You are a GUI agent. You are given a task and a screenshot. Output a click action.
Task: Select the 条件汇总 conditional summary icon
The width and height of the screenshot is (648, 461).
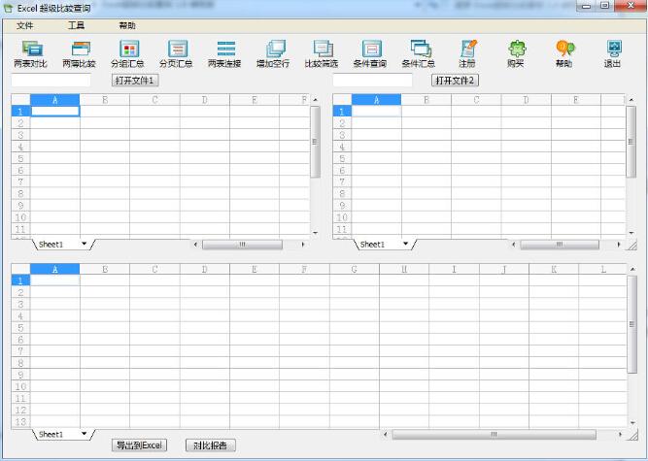pyautogui.click(x=419, y=53)
